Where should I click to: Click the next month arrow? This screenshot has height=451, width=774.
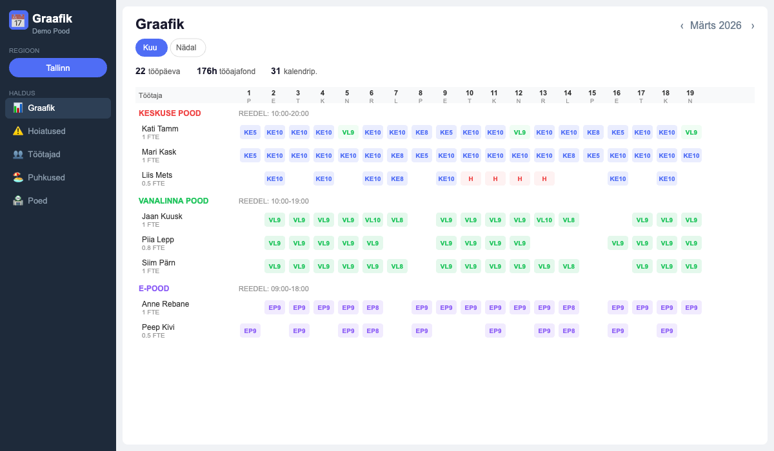coord(752,26)
